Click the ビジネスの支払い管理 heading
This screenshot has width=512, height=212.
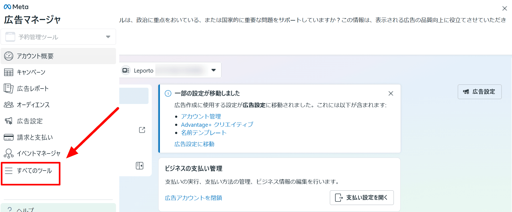194,168
